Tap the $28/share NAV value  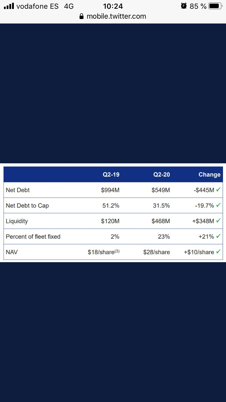[x=156, y=252]
